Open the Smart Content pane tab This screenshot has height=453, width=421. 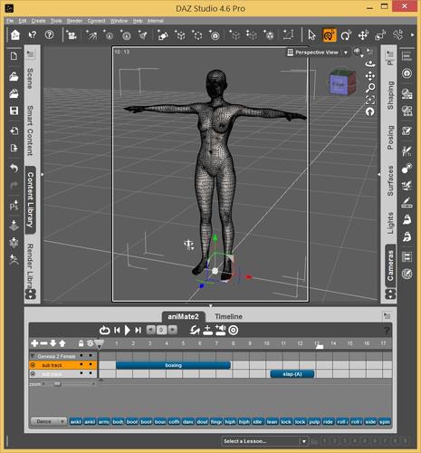30,130
